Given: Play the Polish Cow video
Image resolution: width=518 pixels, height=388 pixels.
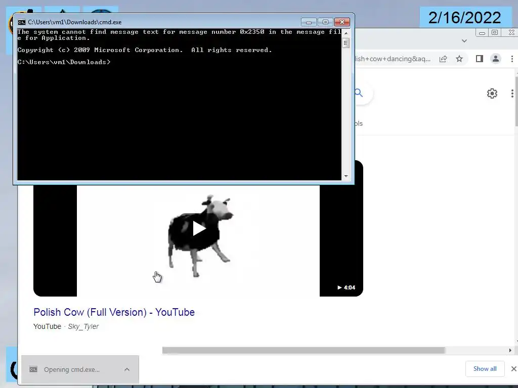Looking at the screenshot, I should 199,228.
